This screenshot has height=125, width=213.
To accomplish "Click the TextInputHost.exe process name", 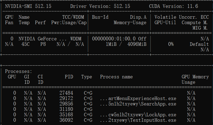I will coord(138,120).
